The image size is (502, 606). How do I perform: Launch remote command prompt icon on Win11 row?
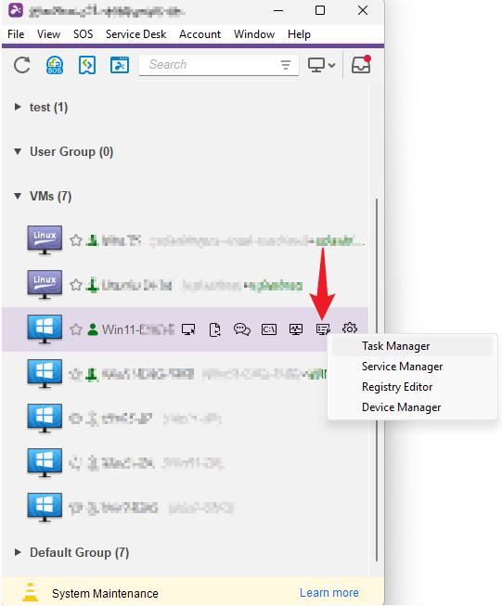pyautogui.click(x=269, y=329)
